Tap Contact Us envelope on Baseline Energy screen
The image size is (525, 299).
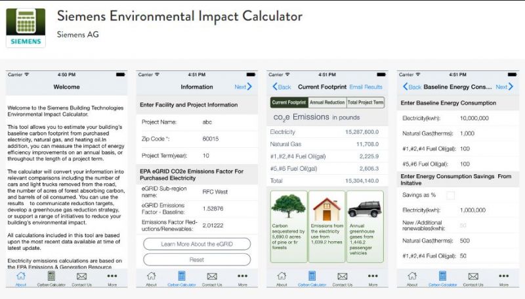point(473,277)
